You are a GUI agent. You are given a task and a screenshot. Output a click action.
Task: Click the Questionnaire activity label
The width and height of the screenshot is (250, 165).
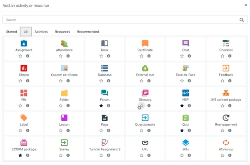pos(145,124)
